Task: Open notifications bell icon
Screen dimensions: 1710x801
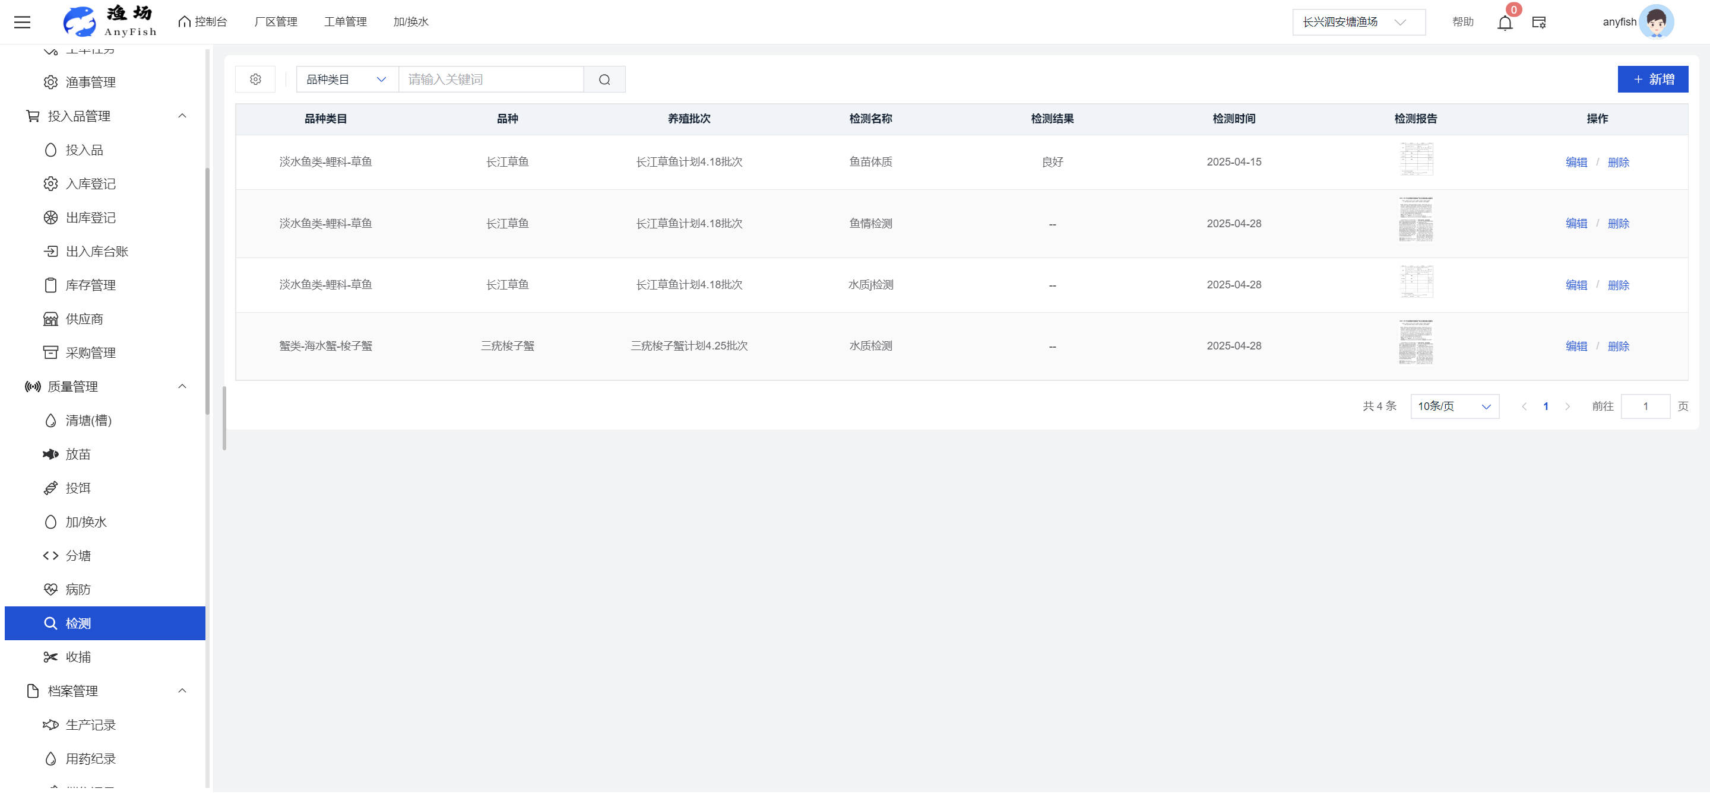Action: 1504,23
